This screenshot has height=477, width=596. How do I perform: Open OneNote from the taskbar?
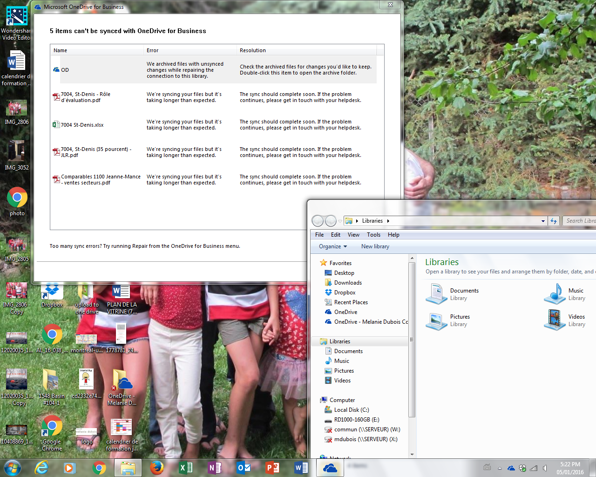click(x=215, y=468)
